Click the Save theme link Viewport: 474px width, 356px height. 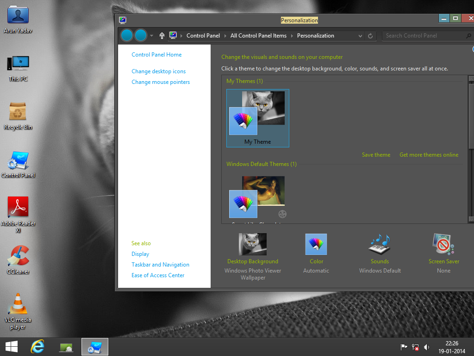[376, 154]
